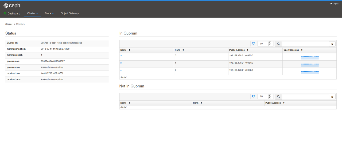
Task: Click search icon in In Quorum table
Action: click(278, 44)
